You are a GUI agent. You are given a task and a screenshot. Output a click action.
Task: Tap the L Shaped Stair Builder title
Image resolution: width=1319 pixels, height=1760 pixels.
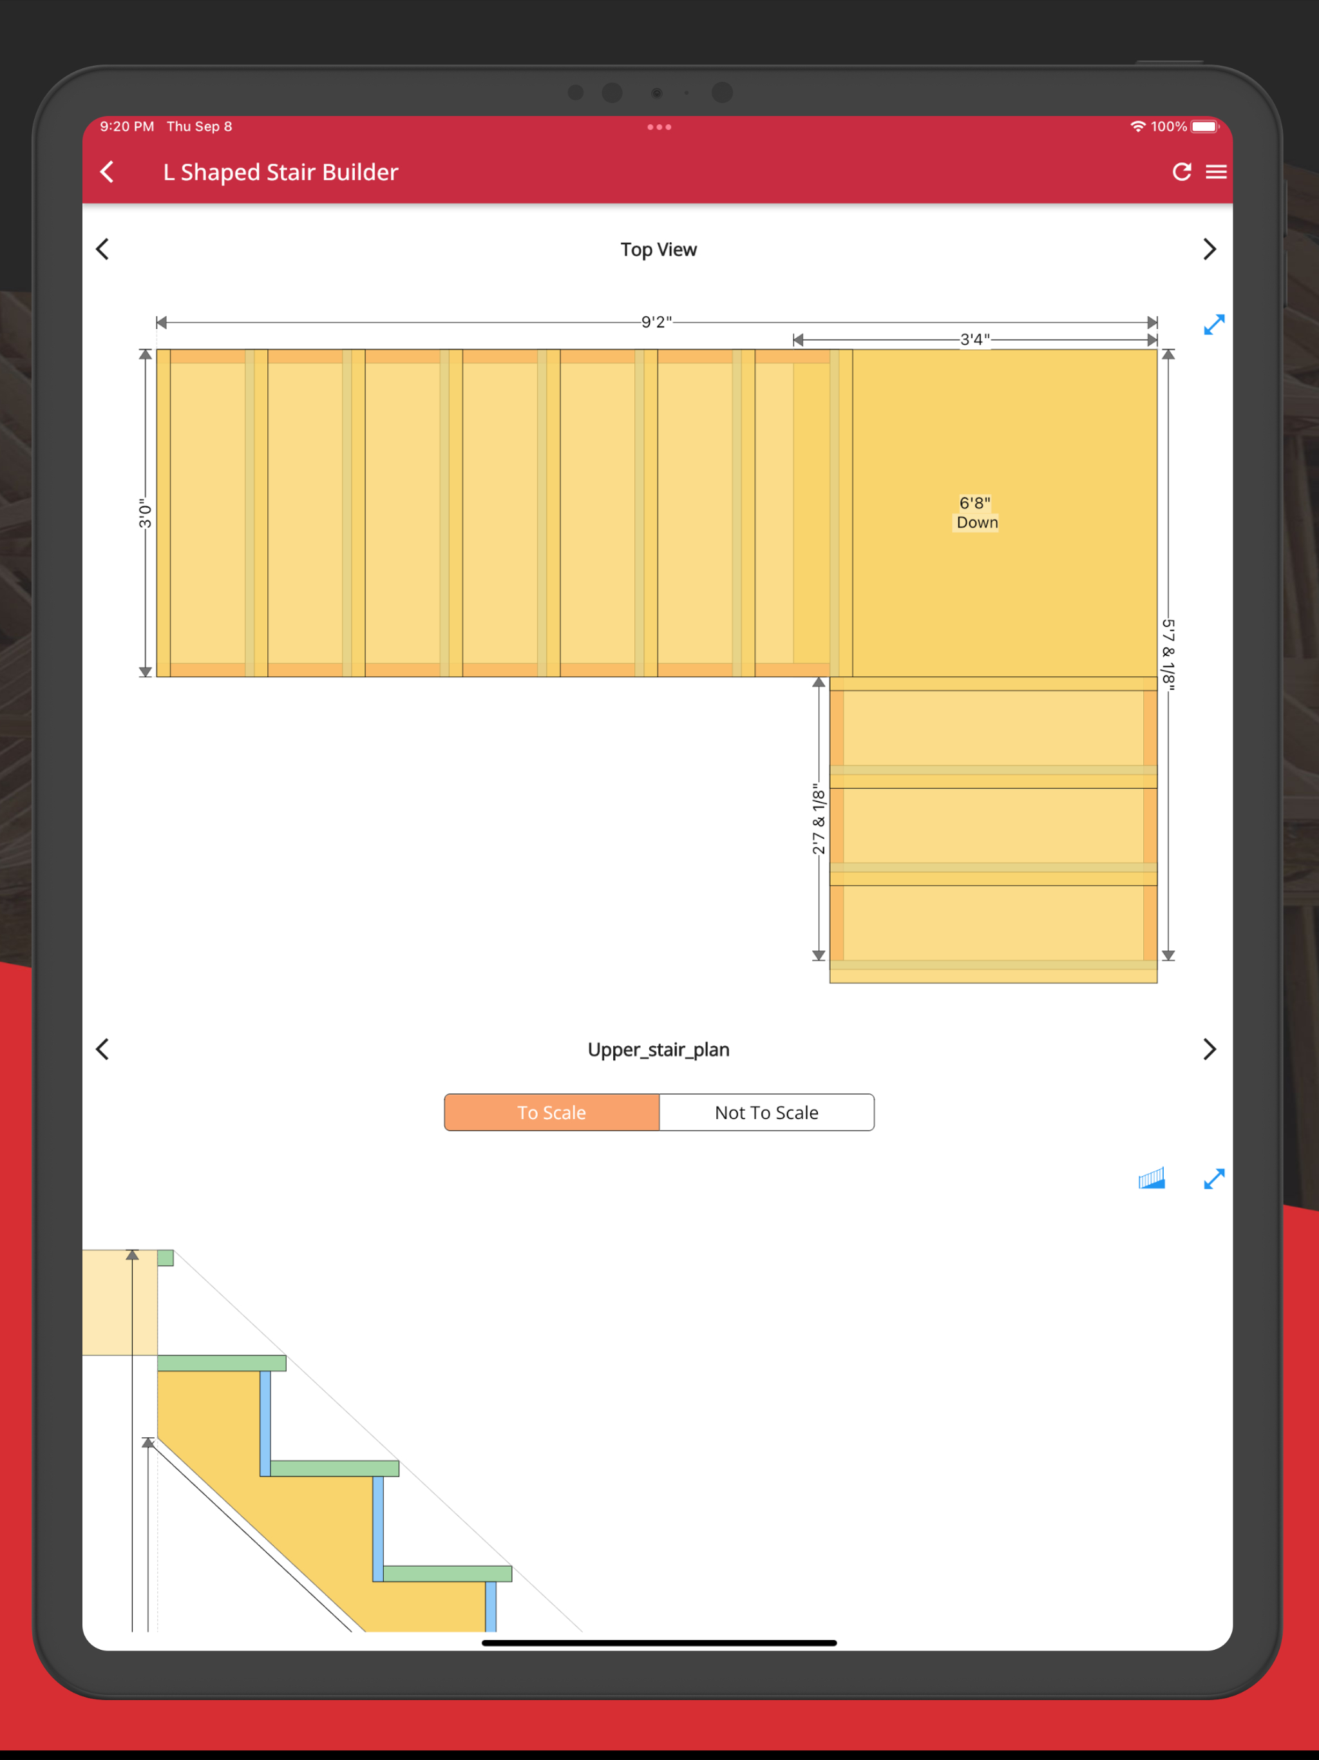coord(281,172)
